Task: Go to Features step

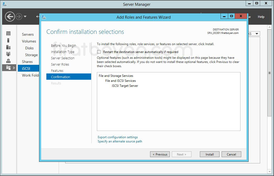Action: tap(57, 71)
